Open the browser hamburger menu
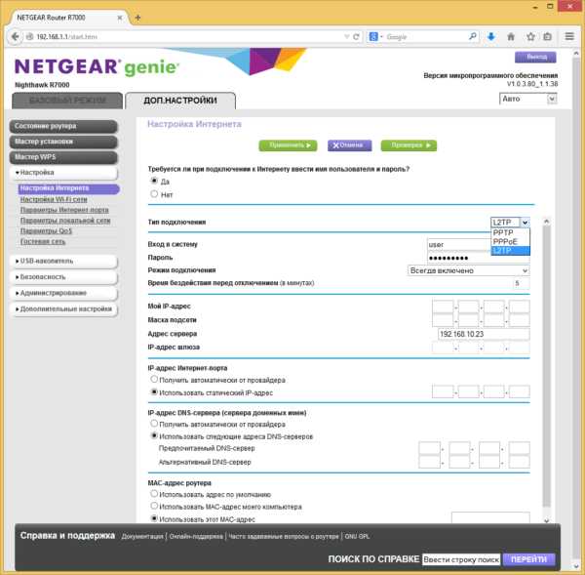Screen dimensions: 585x575 569,36
